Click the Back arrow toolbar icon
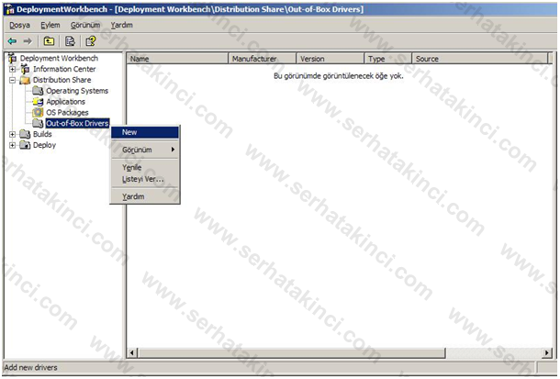The image size is (560, 379). [11, 40]
